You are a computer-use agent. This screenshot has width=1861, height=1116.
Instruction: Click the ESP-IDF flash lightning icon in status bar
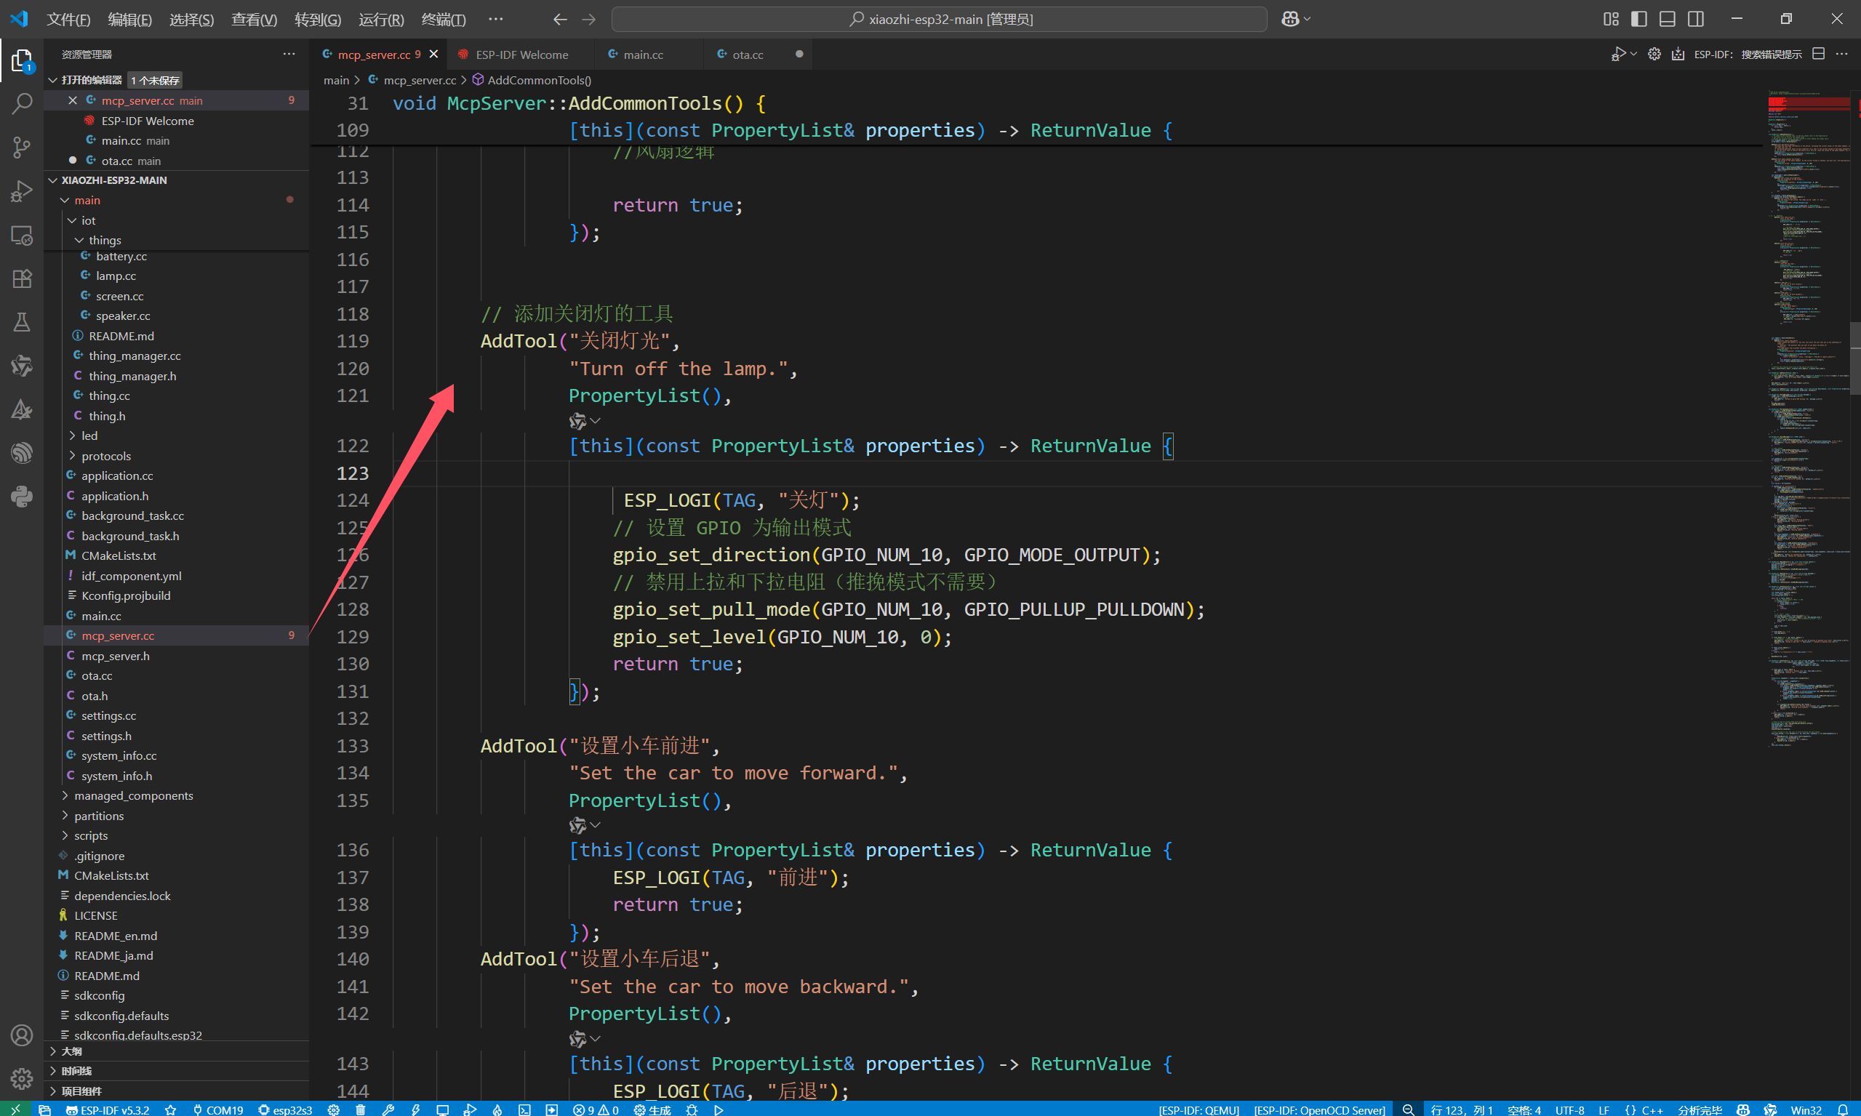415,1109
